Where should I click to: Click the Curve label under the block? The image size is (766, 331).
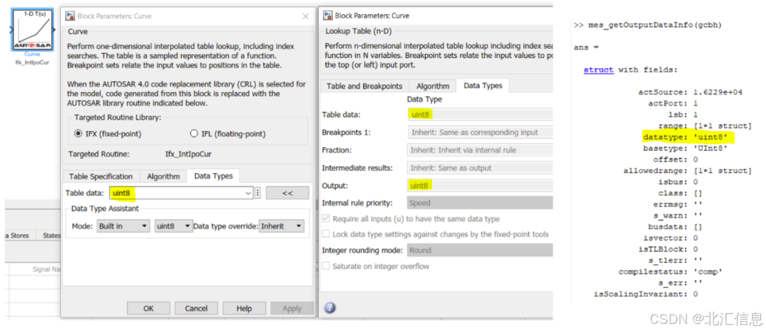32,54
